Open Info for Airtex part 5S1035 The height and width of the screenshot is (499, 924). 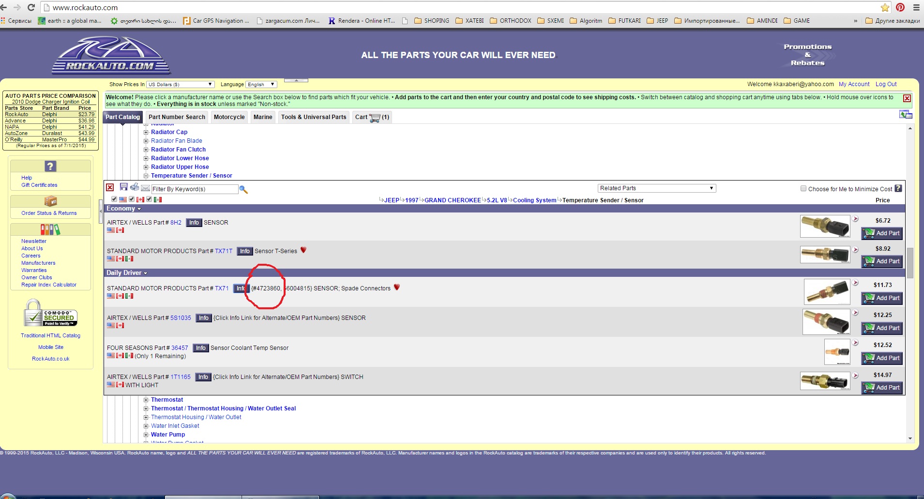point(203,318)
